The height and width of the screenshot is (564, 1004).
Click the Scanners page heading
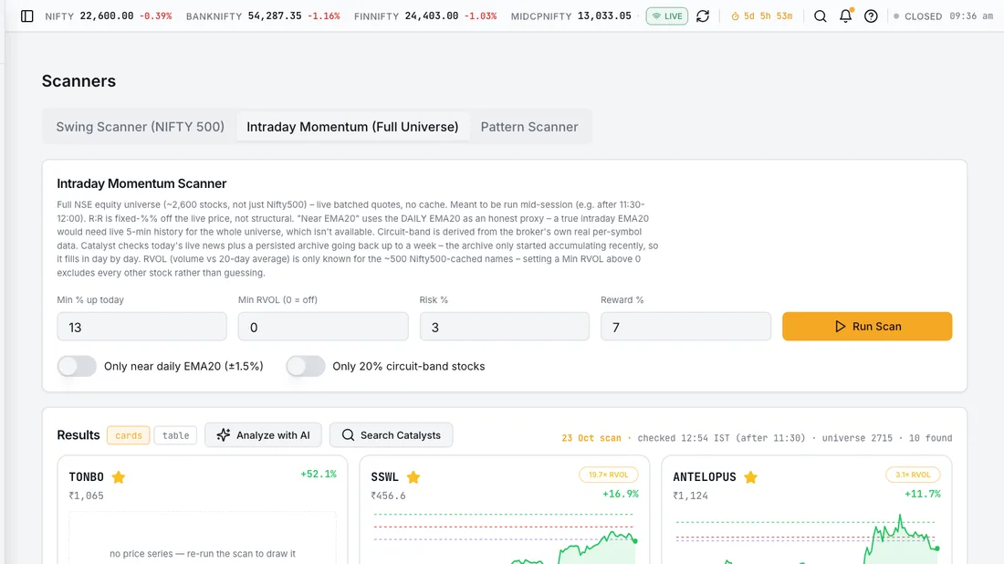coord(78,80)
